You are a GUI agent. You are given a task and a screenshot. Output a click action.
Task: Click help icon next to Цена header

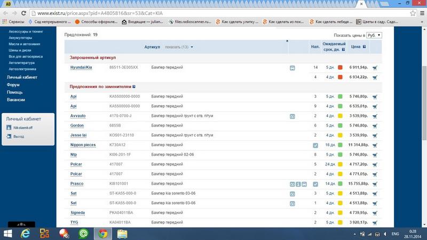click(364, 47)
